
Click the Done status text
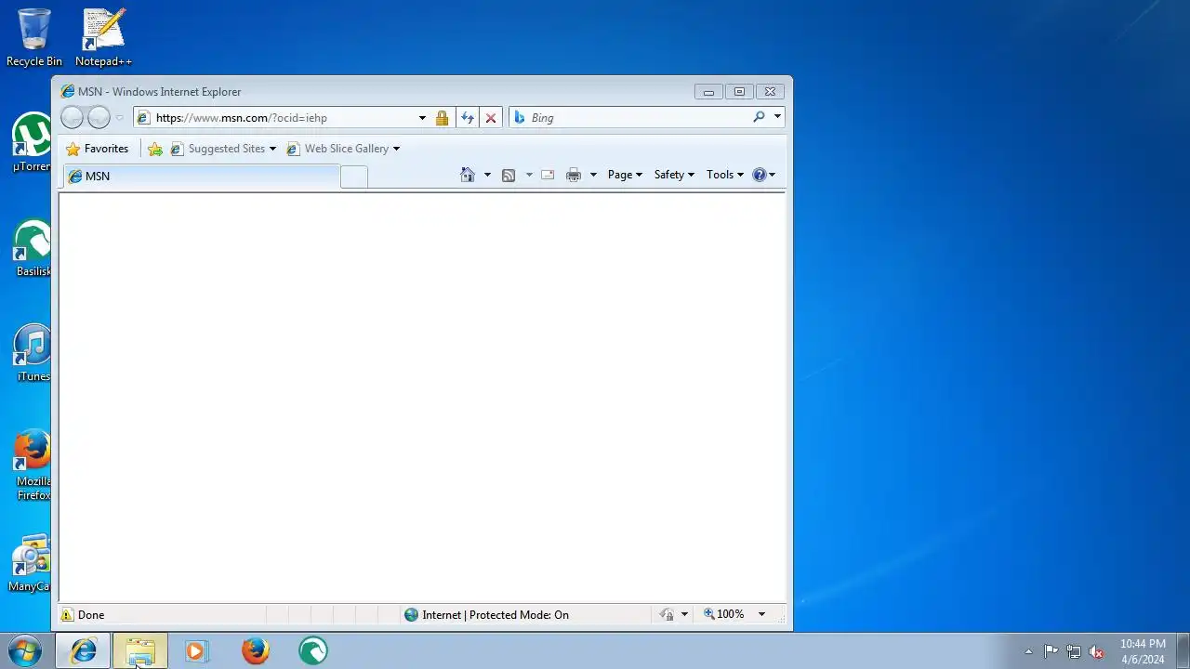click(91, 615)
